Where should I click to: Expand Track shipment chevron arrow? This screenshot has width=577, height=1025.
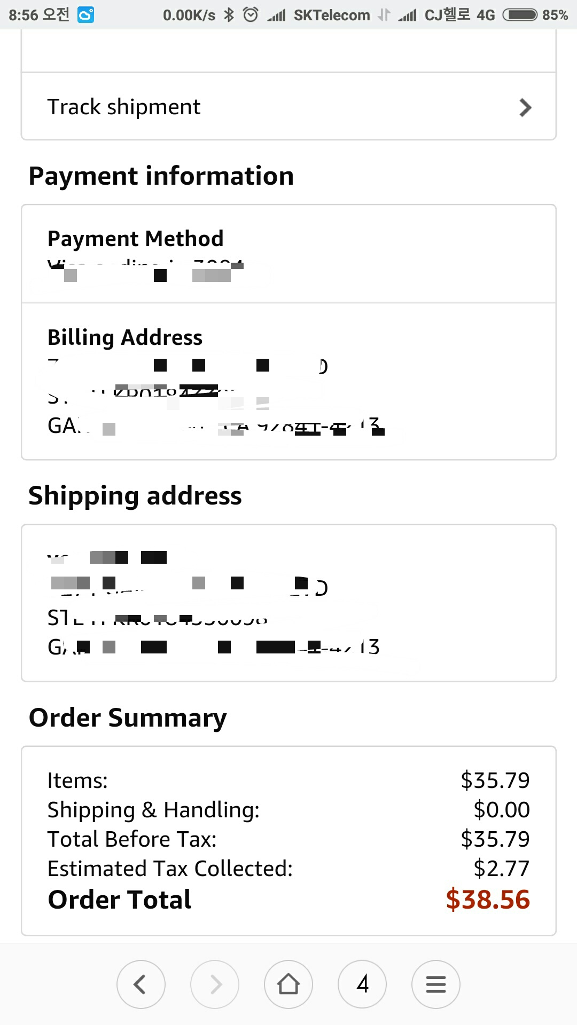(x=526, y=107)
